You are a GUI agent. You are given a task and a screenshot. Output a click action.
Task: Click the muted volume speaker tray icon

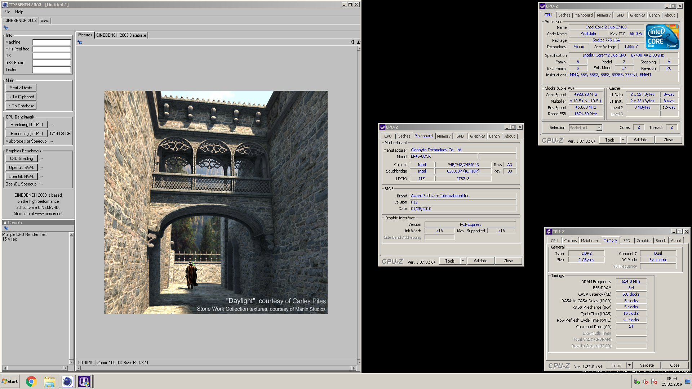coord(646,382)
